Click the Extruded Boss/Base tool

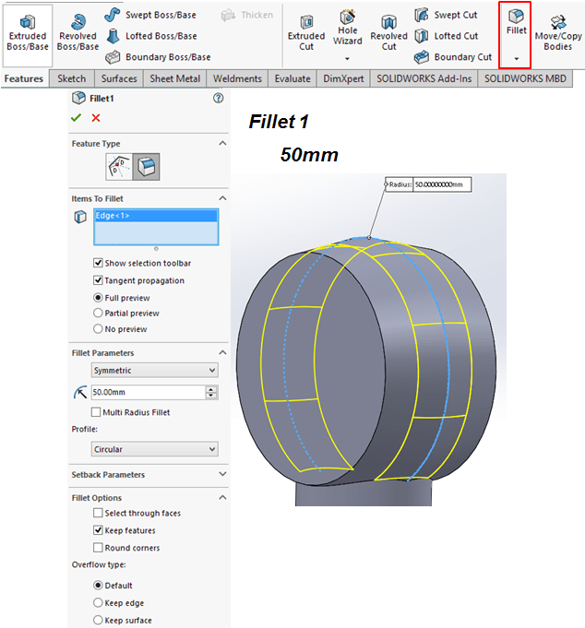click(27, 32)
